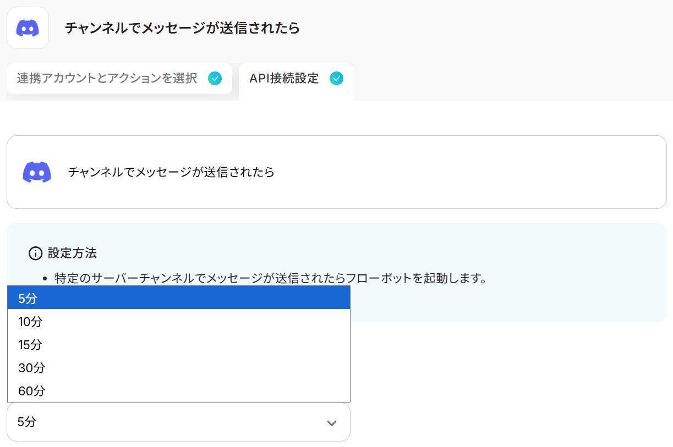Click the header title チャンネルでメッセージが送信されたら

(183, 28)
